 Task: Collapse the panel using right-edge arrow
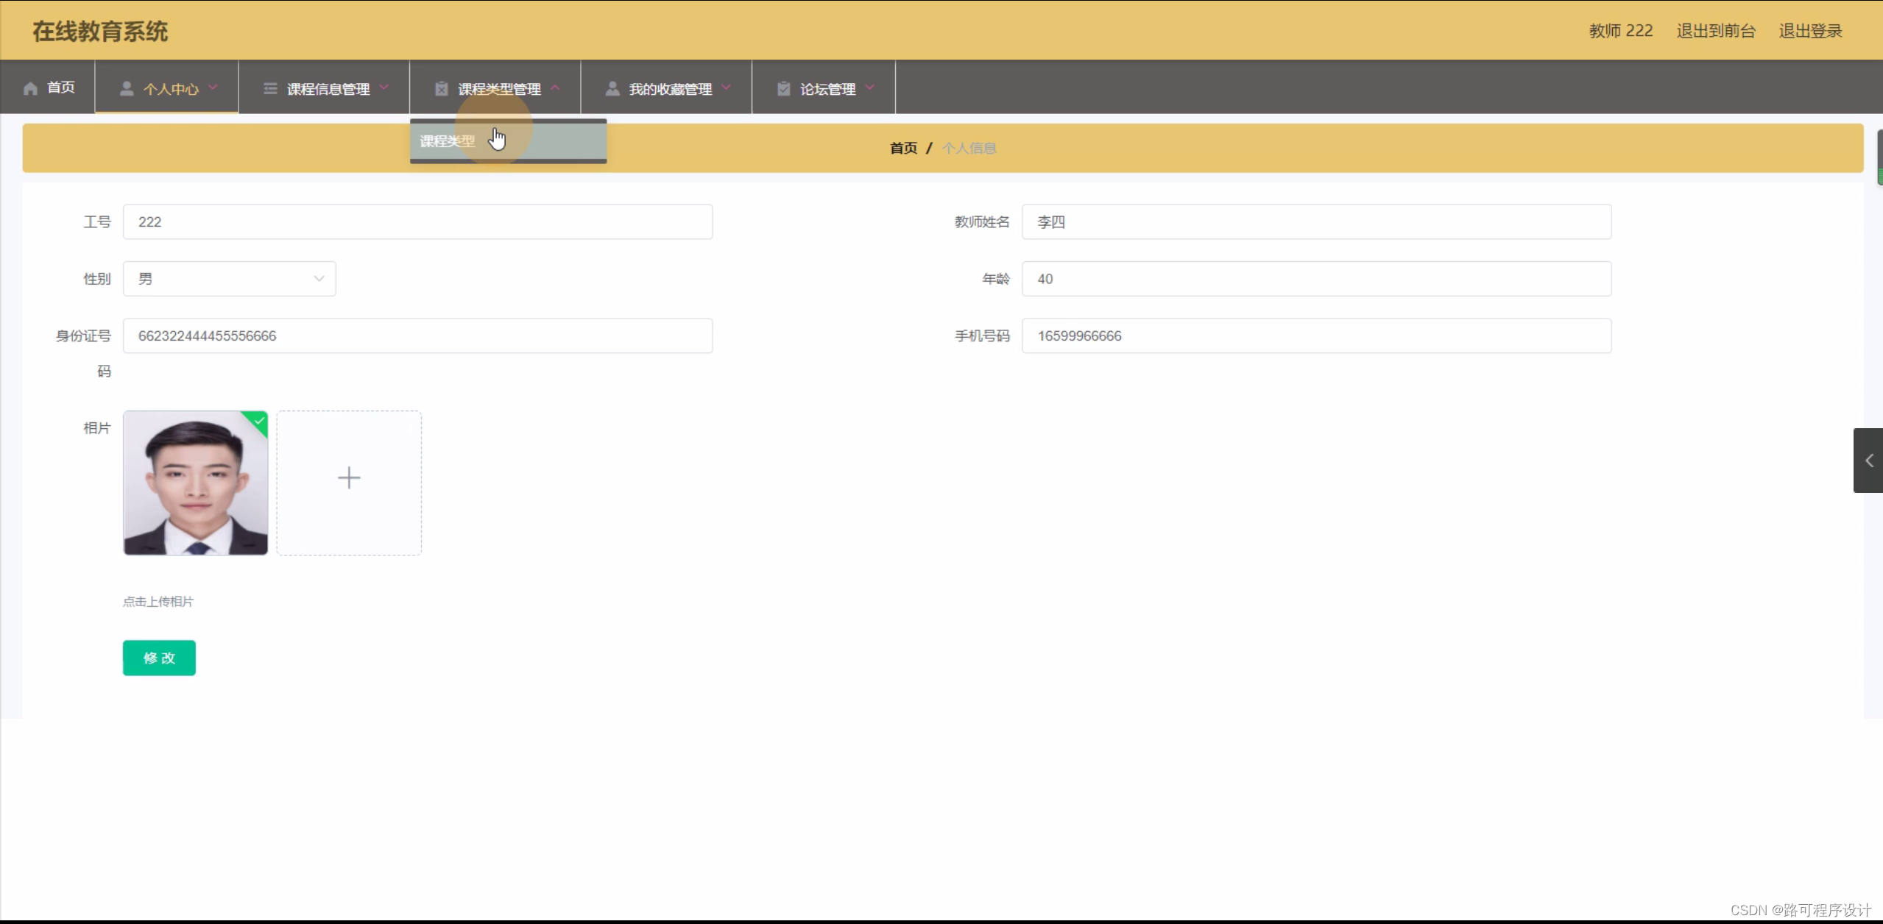click(x=1868, y=461)
